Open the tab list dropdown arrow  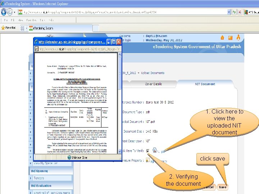click(26, 28)
